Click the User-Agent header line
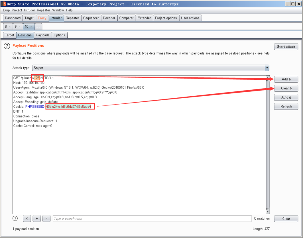Viewport: 303px width, 238px height. (79, 87)
